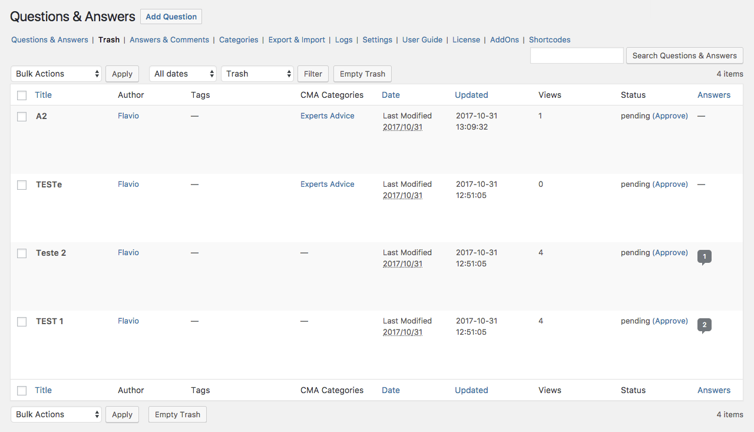The image size is (754, 432).
Task: Open the top Bulk Actions dropdown
Action: 56,74
